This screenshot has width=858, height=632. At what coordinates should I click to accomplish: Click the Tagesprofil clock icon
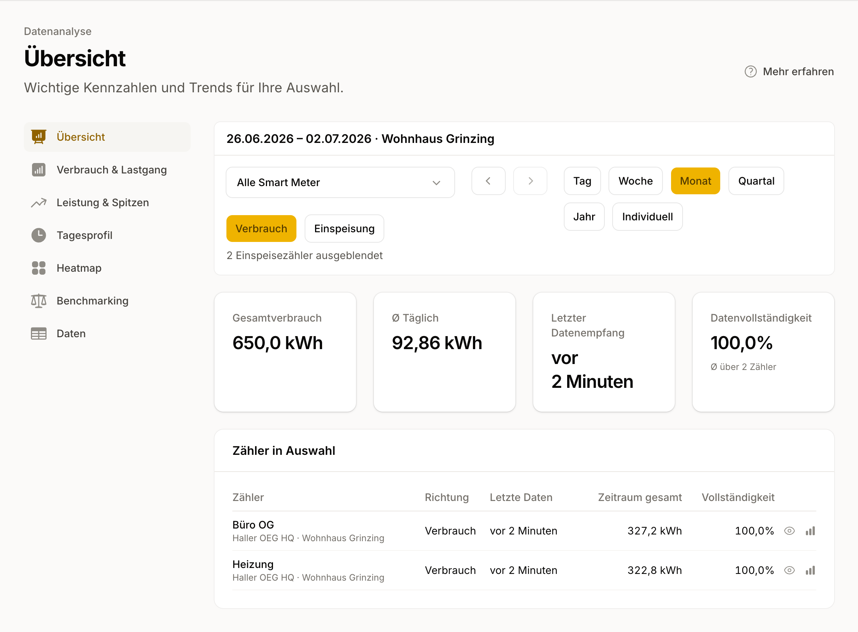(39, 235)
